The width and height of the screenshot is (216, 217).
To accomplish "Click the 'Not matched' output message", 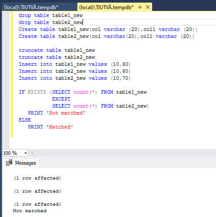I will [x=30, y=211].
